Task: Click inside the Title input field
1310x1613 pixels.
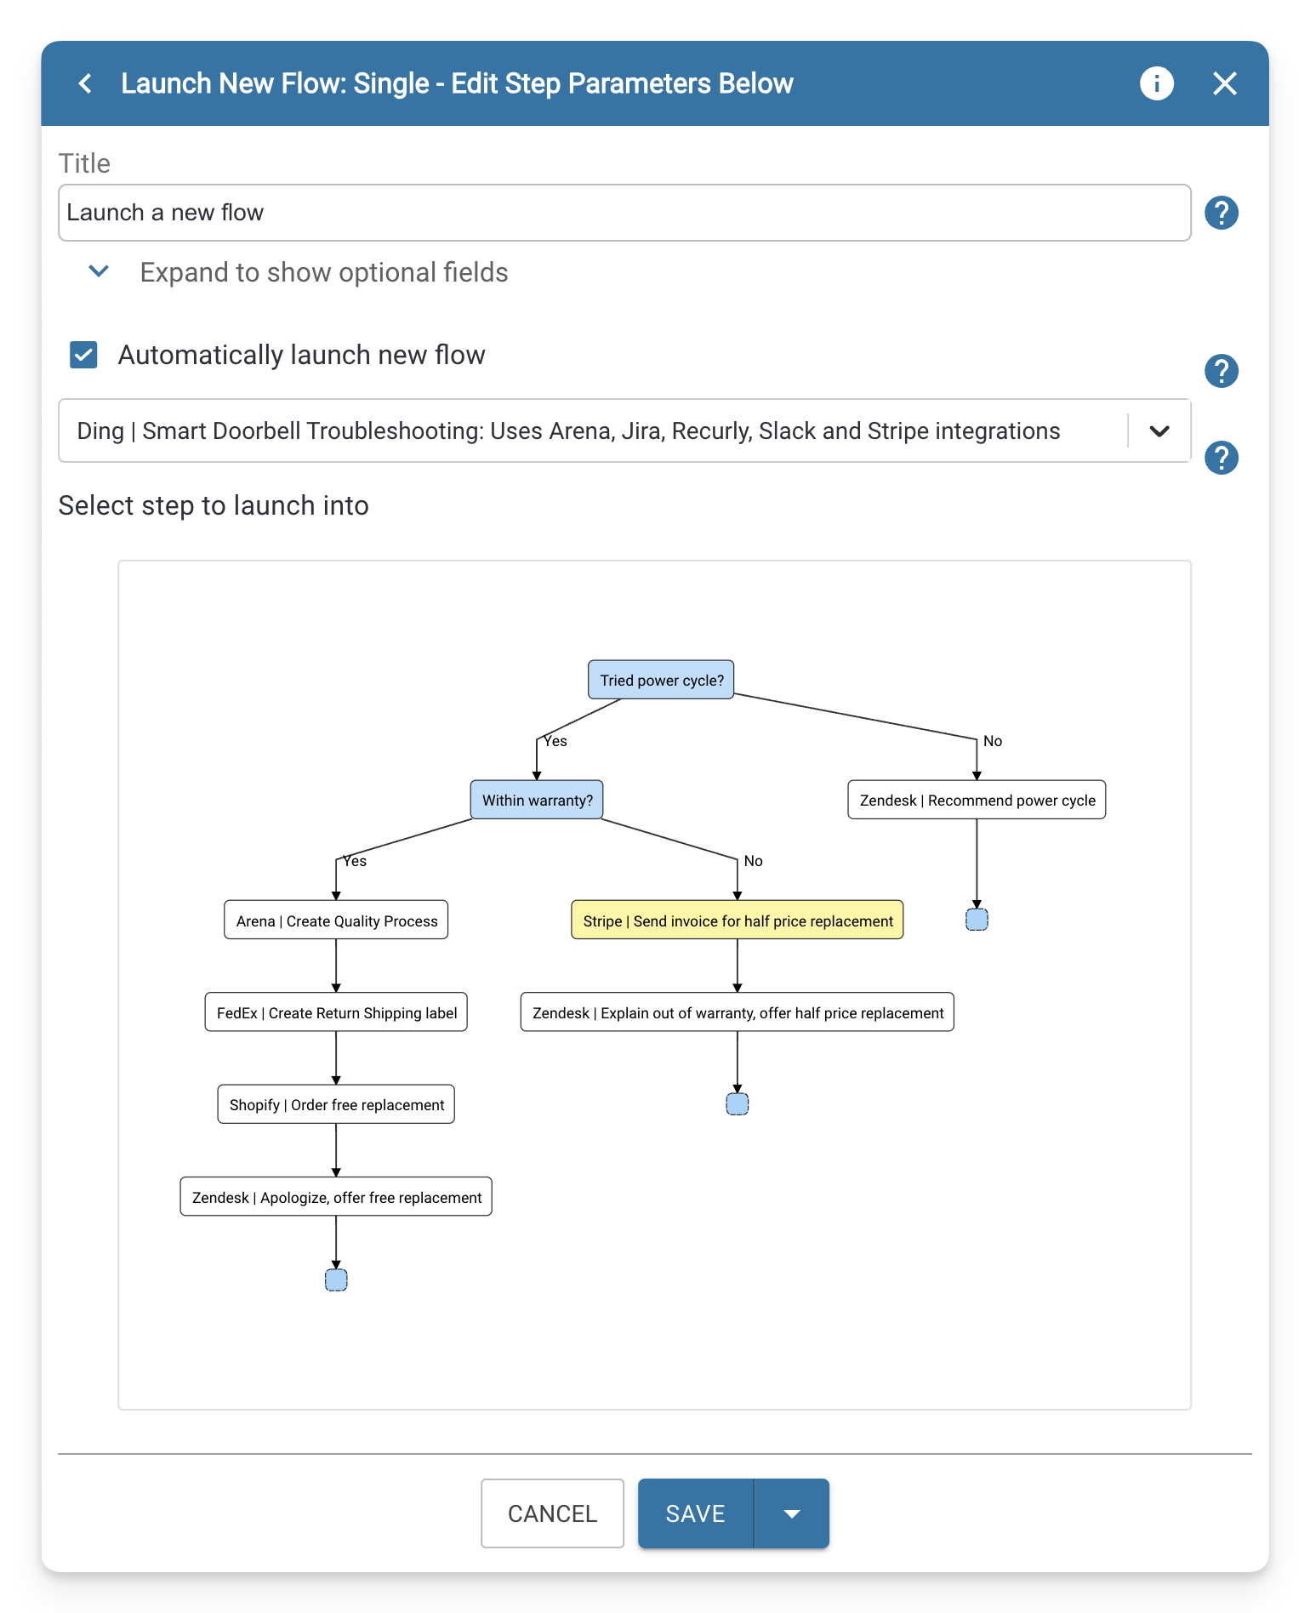Action: click(x=624, y=213)
